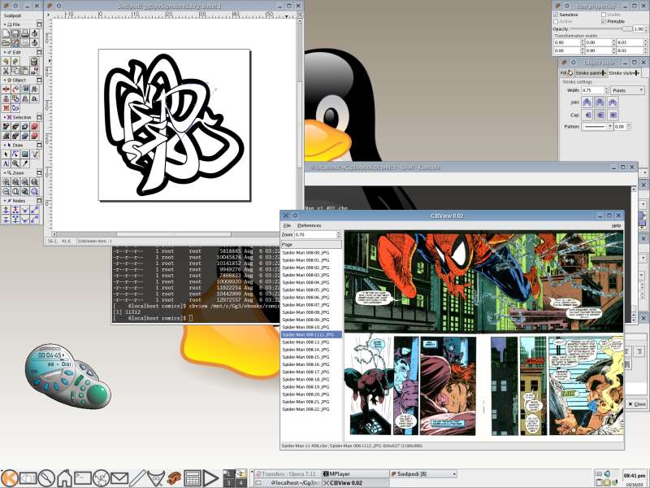Toggle the Active checkbox
Screen dimensions: 650x488
coord(556,22)
